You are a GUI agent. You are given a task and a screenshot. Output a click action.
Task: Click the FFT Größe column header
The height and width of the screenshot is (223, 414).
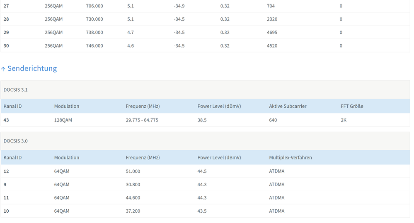[x=352, y=106]
